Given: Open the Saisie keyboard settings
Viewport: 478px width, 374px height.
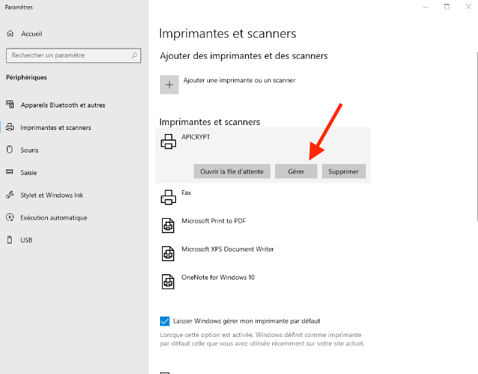Looking at the screenshot, I should (29, 172).
